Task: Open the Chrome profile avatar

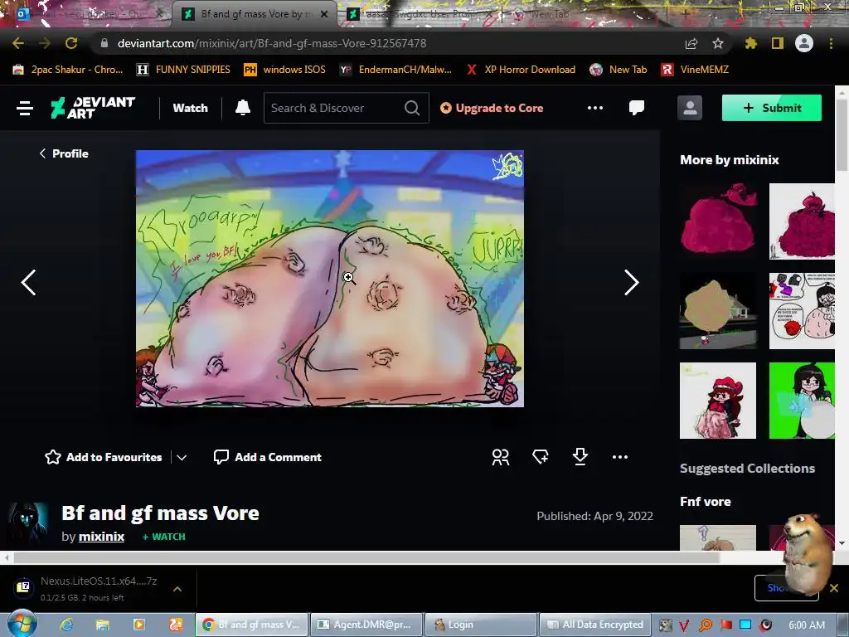Action: point(804,43)
